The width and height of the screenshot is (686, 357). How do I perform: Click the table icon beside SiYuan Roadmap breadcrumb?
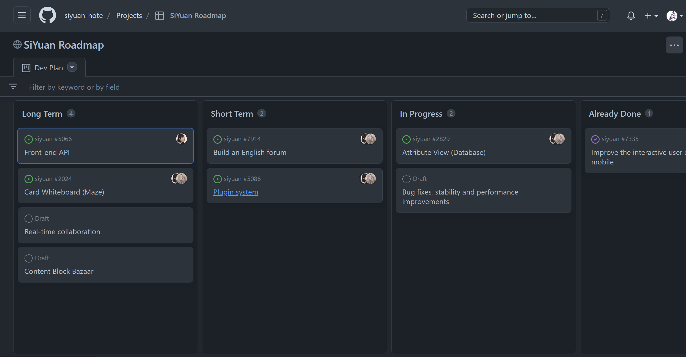[x=160, y=15]
